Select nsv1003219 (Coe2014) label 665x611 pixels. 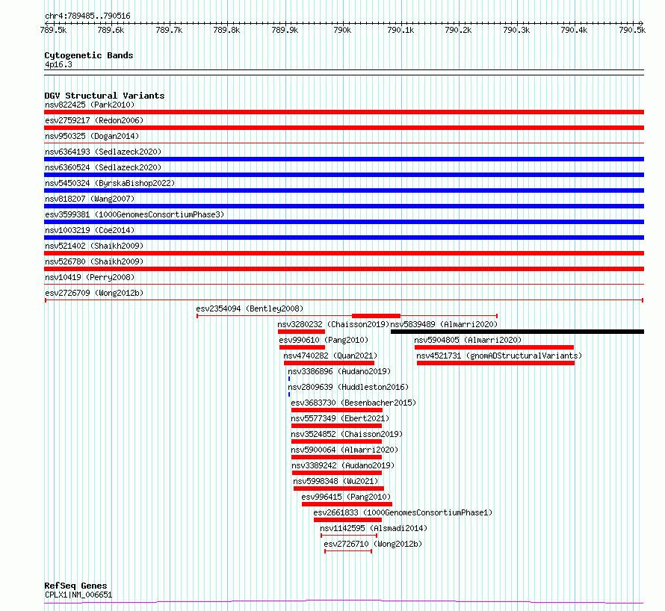tap(90, 230)
